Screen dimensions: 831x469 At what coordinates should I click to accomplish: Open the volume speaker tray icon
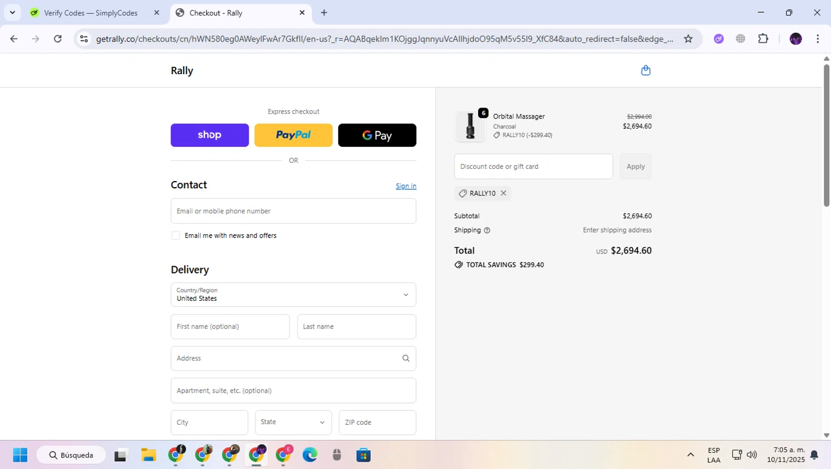coord(752,455)
